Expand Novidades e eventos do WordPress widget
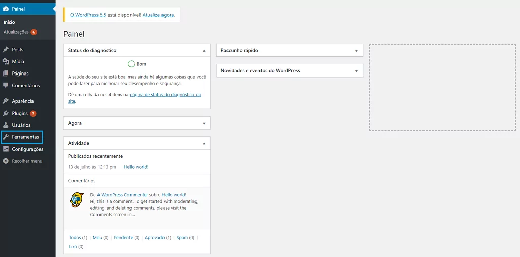Image resolution: width=520 pixels, height=257 pixels. point(356,71)
